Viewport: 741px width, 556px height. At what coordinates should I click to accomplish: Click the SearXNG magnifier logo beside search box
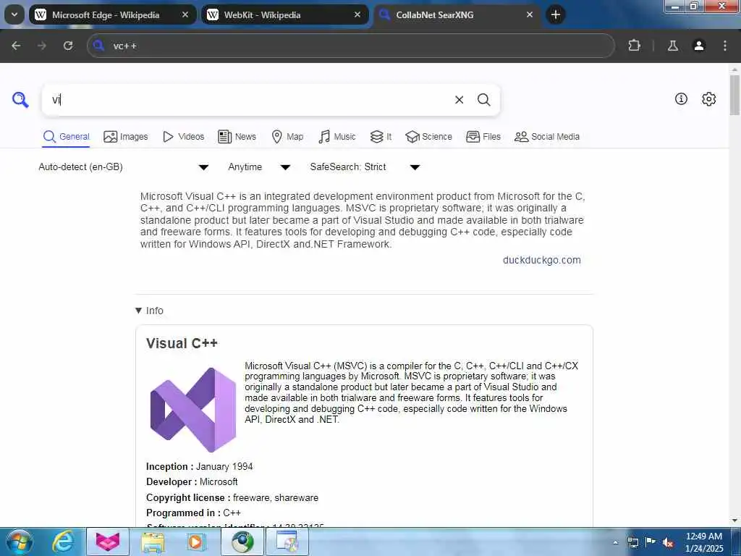click(x=20, y=100)
